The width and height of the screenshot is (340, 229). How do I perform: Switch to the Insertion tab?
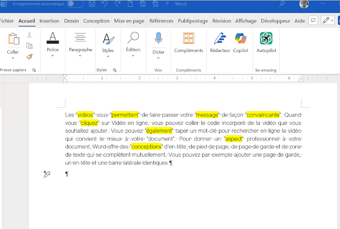point(49,21)
